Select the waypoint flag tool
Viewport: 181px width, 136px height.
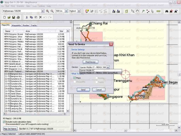coord(143,11)
